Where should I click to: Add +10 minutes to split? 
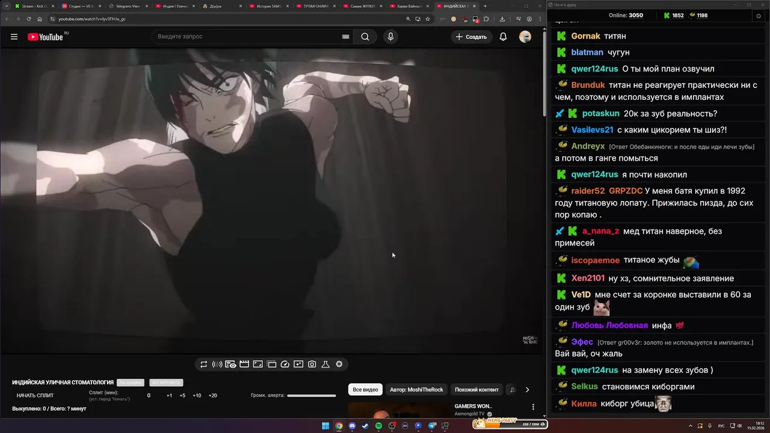(x=197, y=396)
